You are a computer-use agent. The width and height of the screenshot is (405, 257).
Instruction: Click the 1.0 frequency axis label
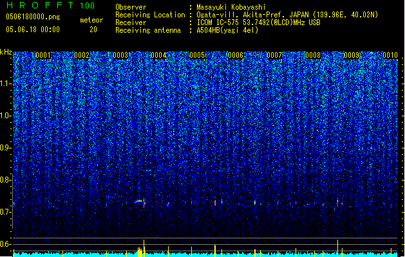(x=5, y=116)
